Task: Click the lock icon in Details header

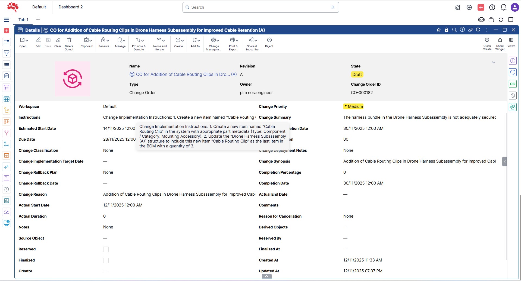Action: (446, 30)
